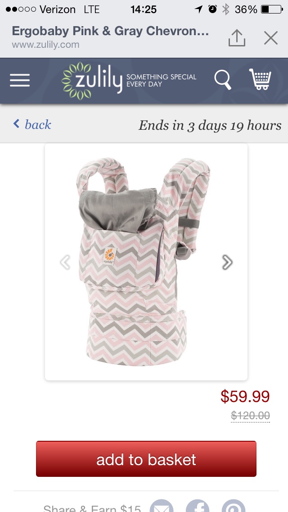This screenshot has width=288, height=512.
Task: Tap the $59.99 sale price
Action: [245, 397]
